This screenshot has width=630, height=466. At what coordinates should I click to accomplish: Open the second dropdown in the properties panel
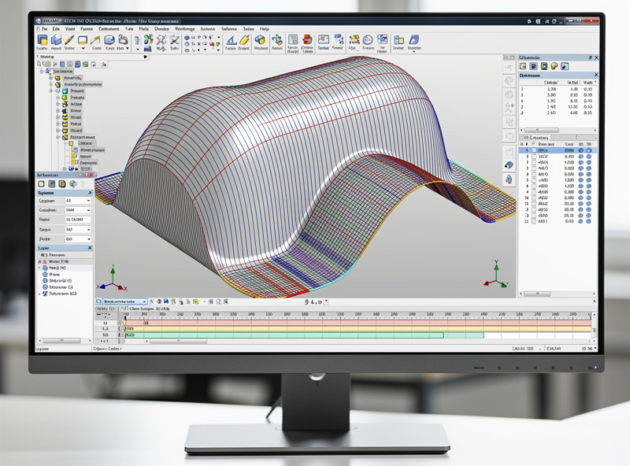pos(78,210)
